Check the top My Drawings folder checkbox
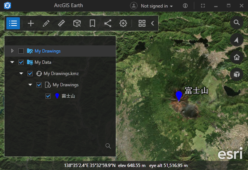 (21, 51)
